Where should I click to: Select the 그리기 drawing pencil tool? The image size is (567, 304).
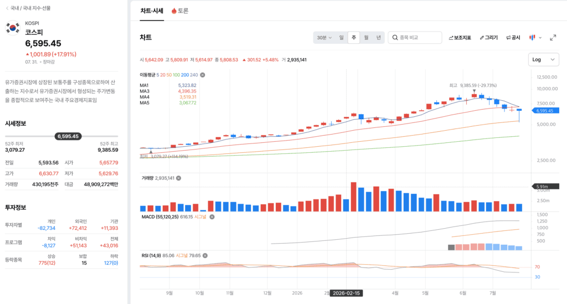point(488,38)
